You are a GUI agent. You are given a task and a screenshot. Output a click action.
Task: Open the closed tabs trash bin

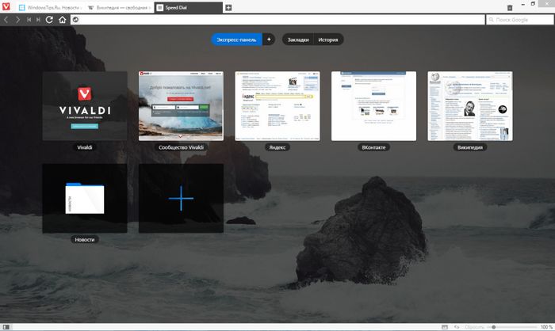pyautogui.click(x=509, y=7)
